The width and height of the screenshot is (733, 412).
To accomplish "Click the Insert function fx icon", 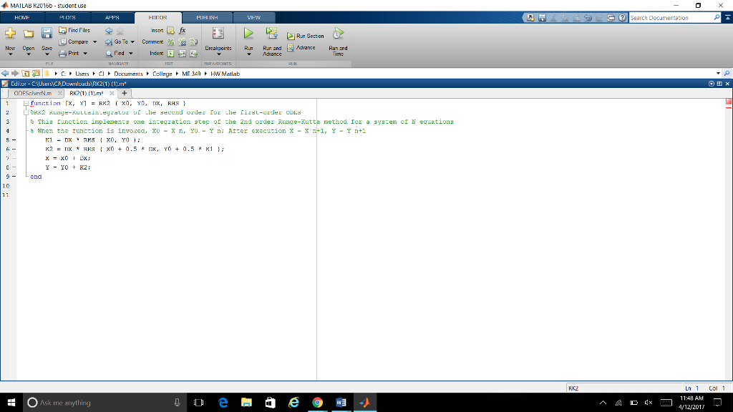I will 183,31.
